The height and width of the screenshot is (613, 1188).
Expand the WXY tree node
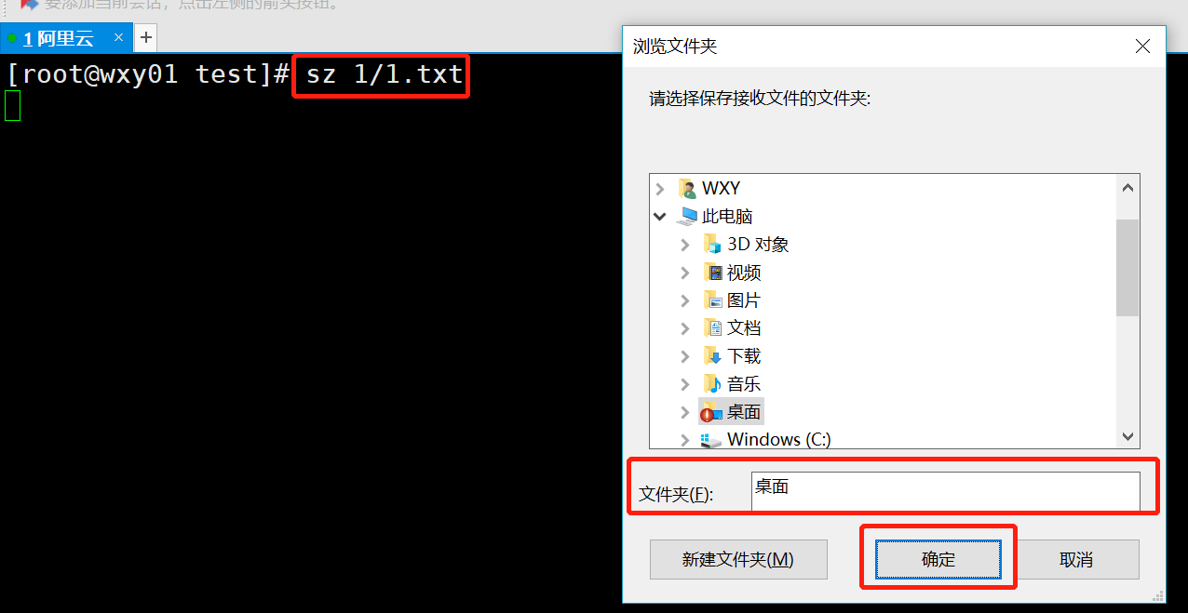click(661, 189)
